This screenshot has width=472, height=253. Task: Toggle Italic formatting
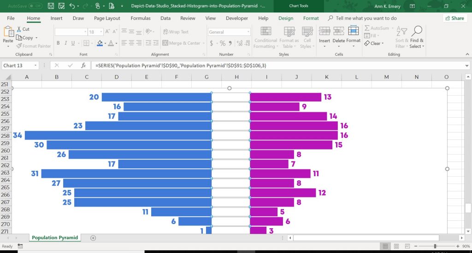coord(65,43)
